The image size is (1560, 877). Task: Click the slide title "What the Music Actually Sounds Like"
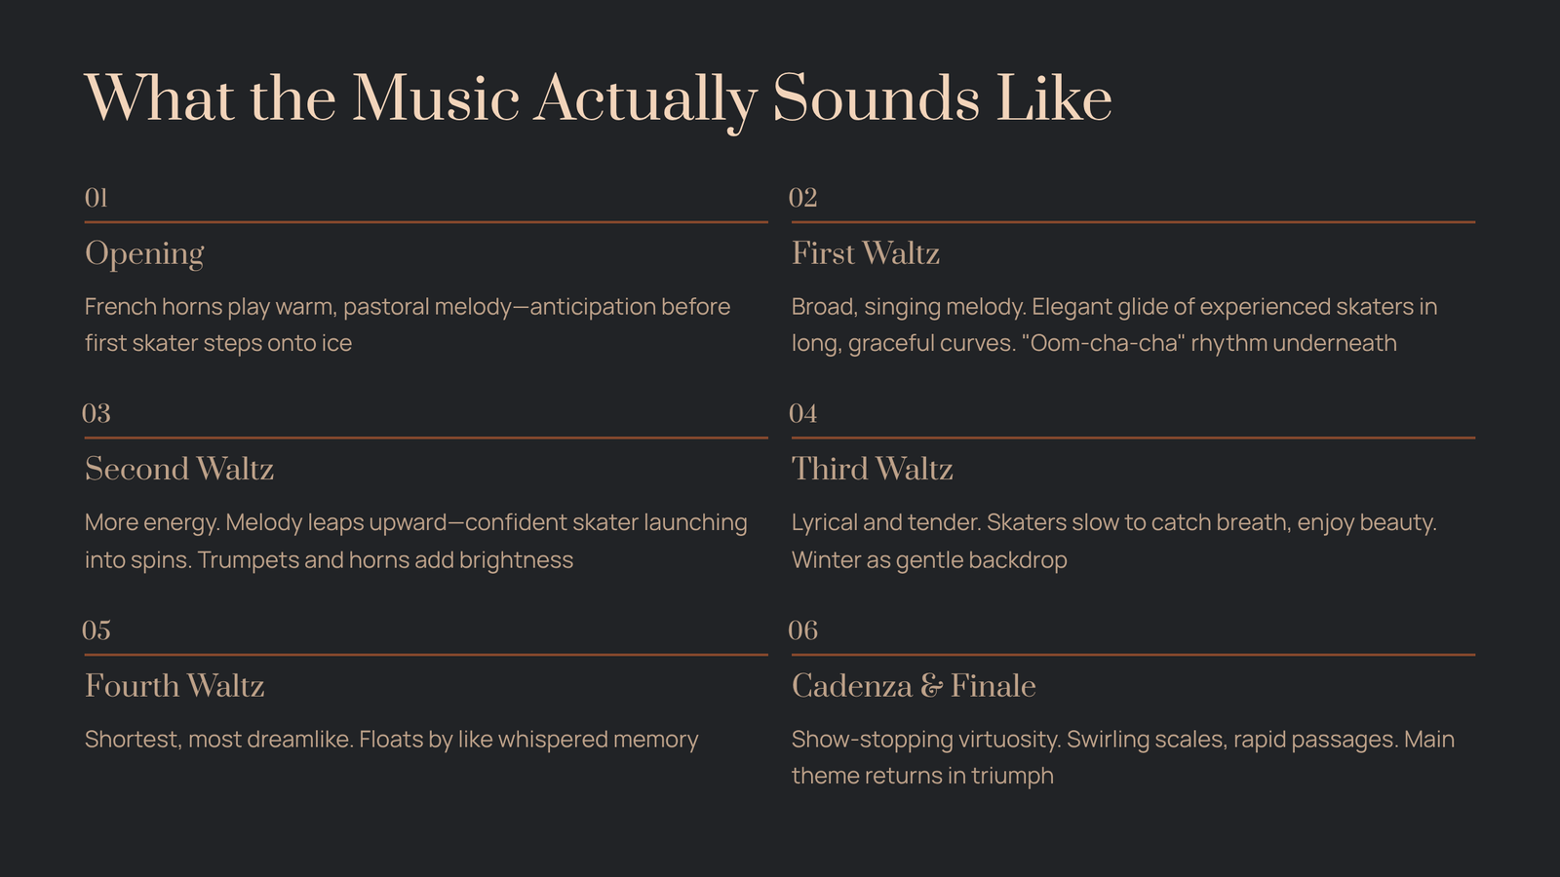(598, 99)
